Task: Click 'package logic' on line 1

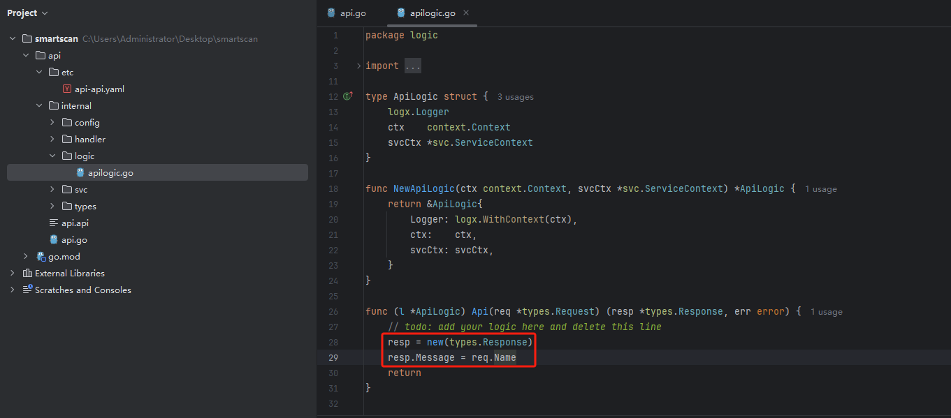Action: pos(402,36)
